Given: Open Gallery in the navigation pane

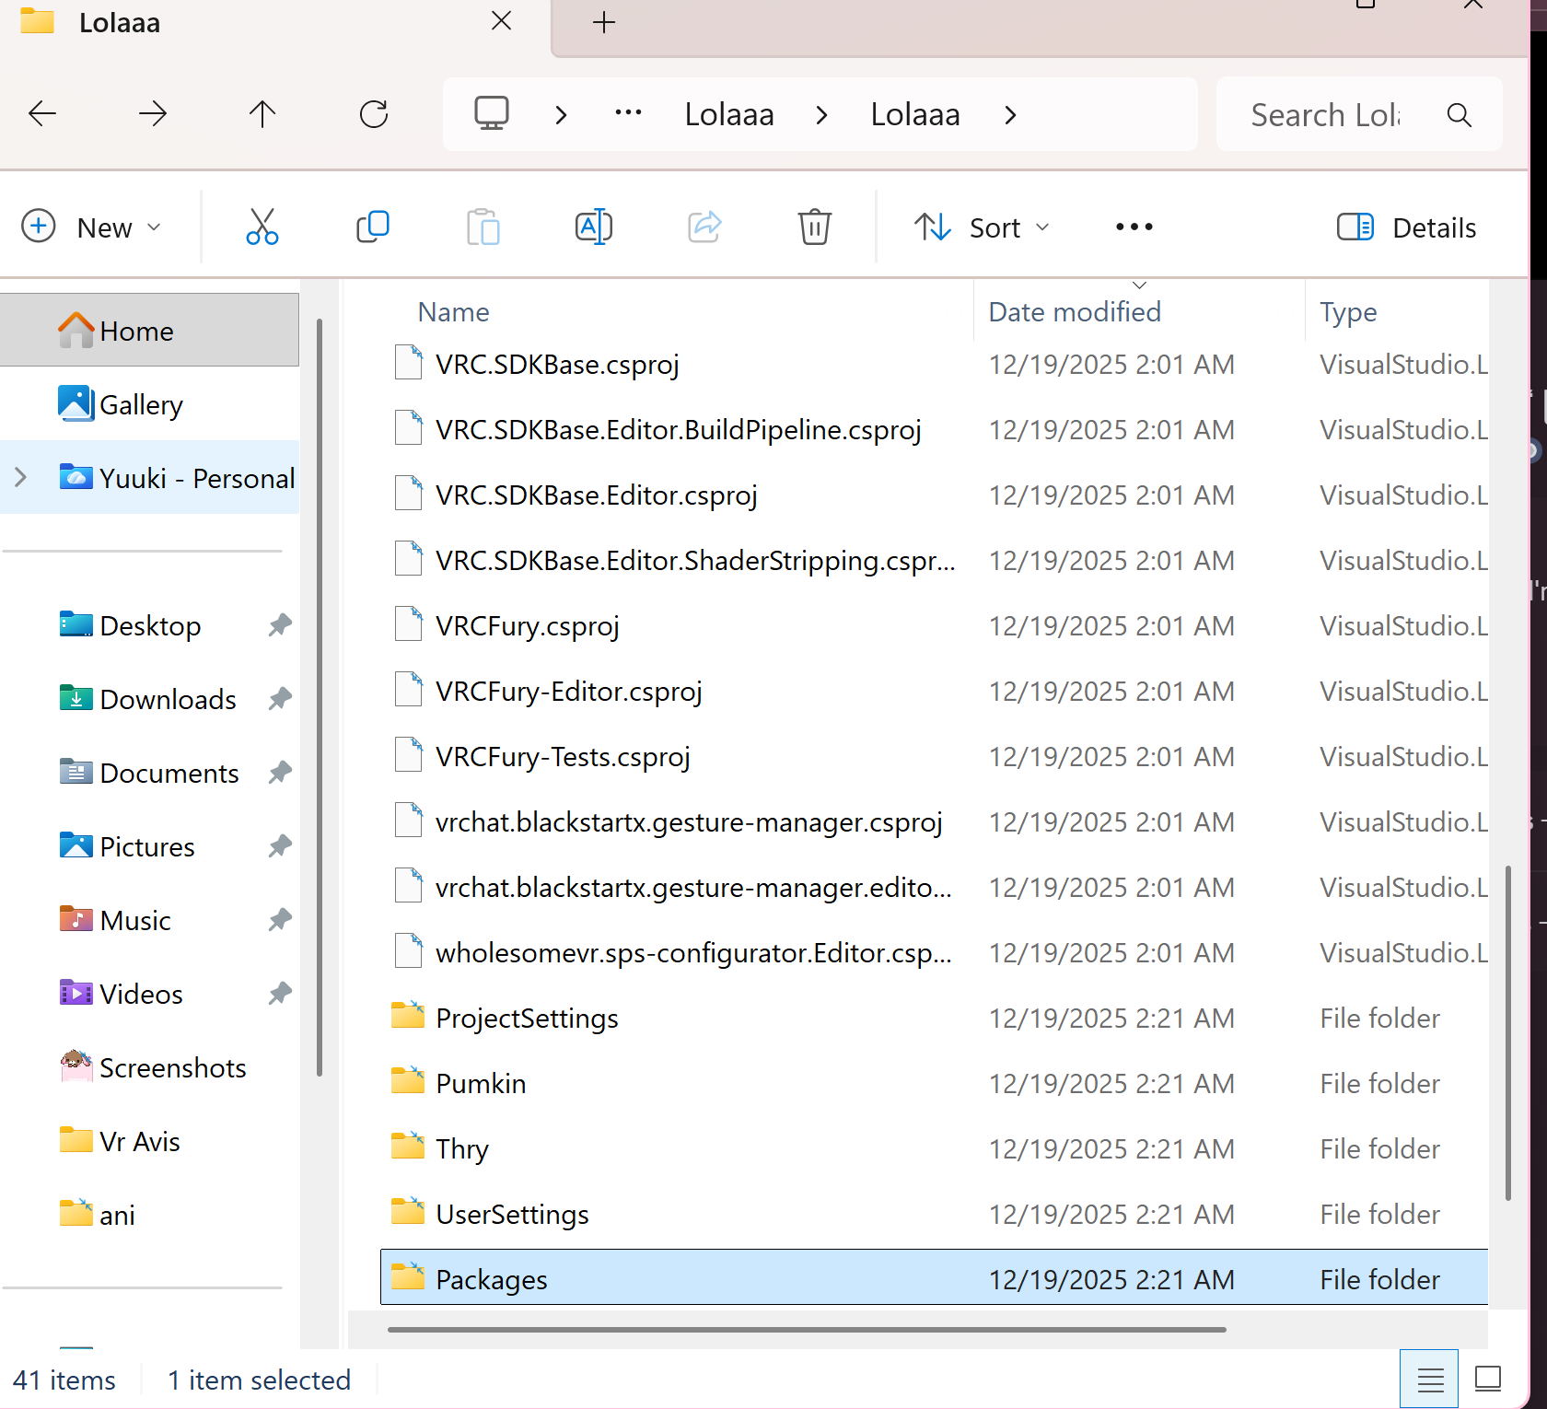Looking at the screenshot, I should click(x=150, y=404).
